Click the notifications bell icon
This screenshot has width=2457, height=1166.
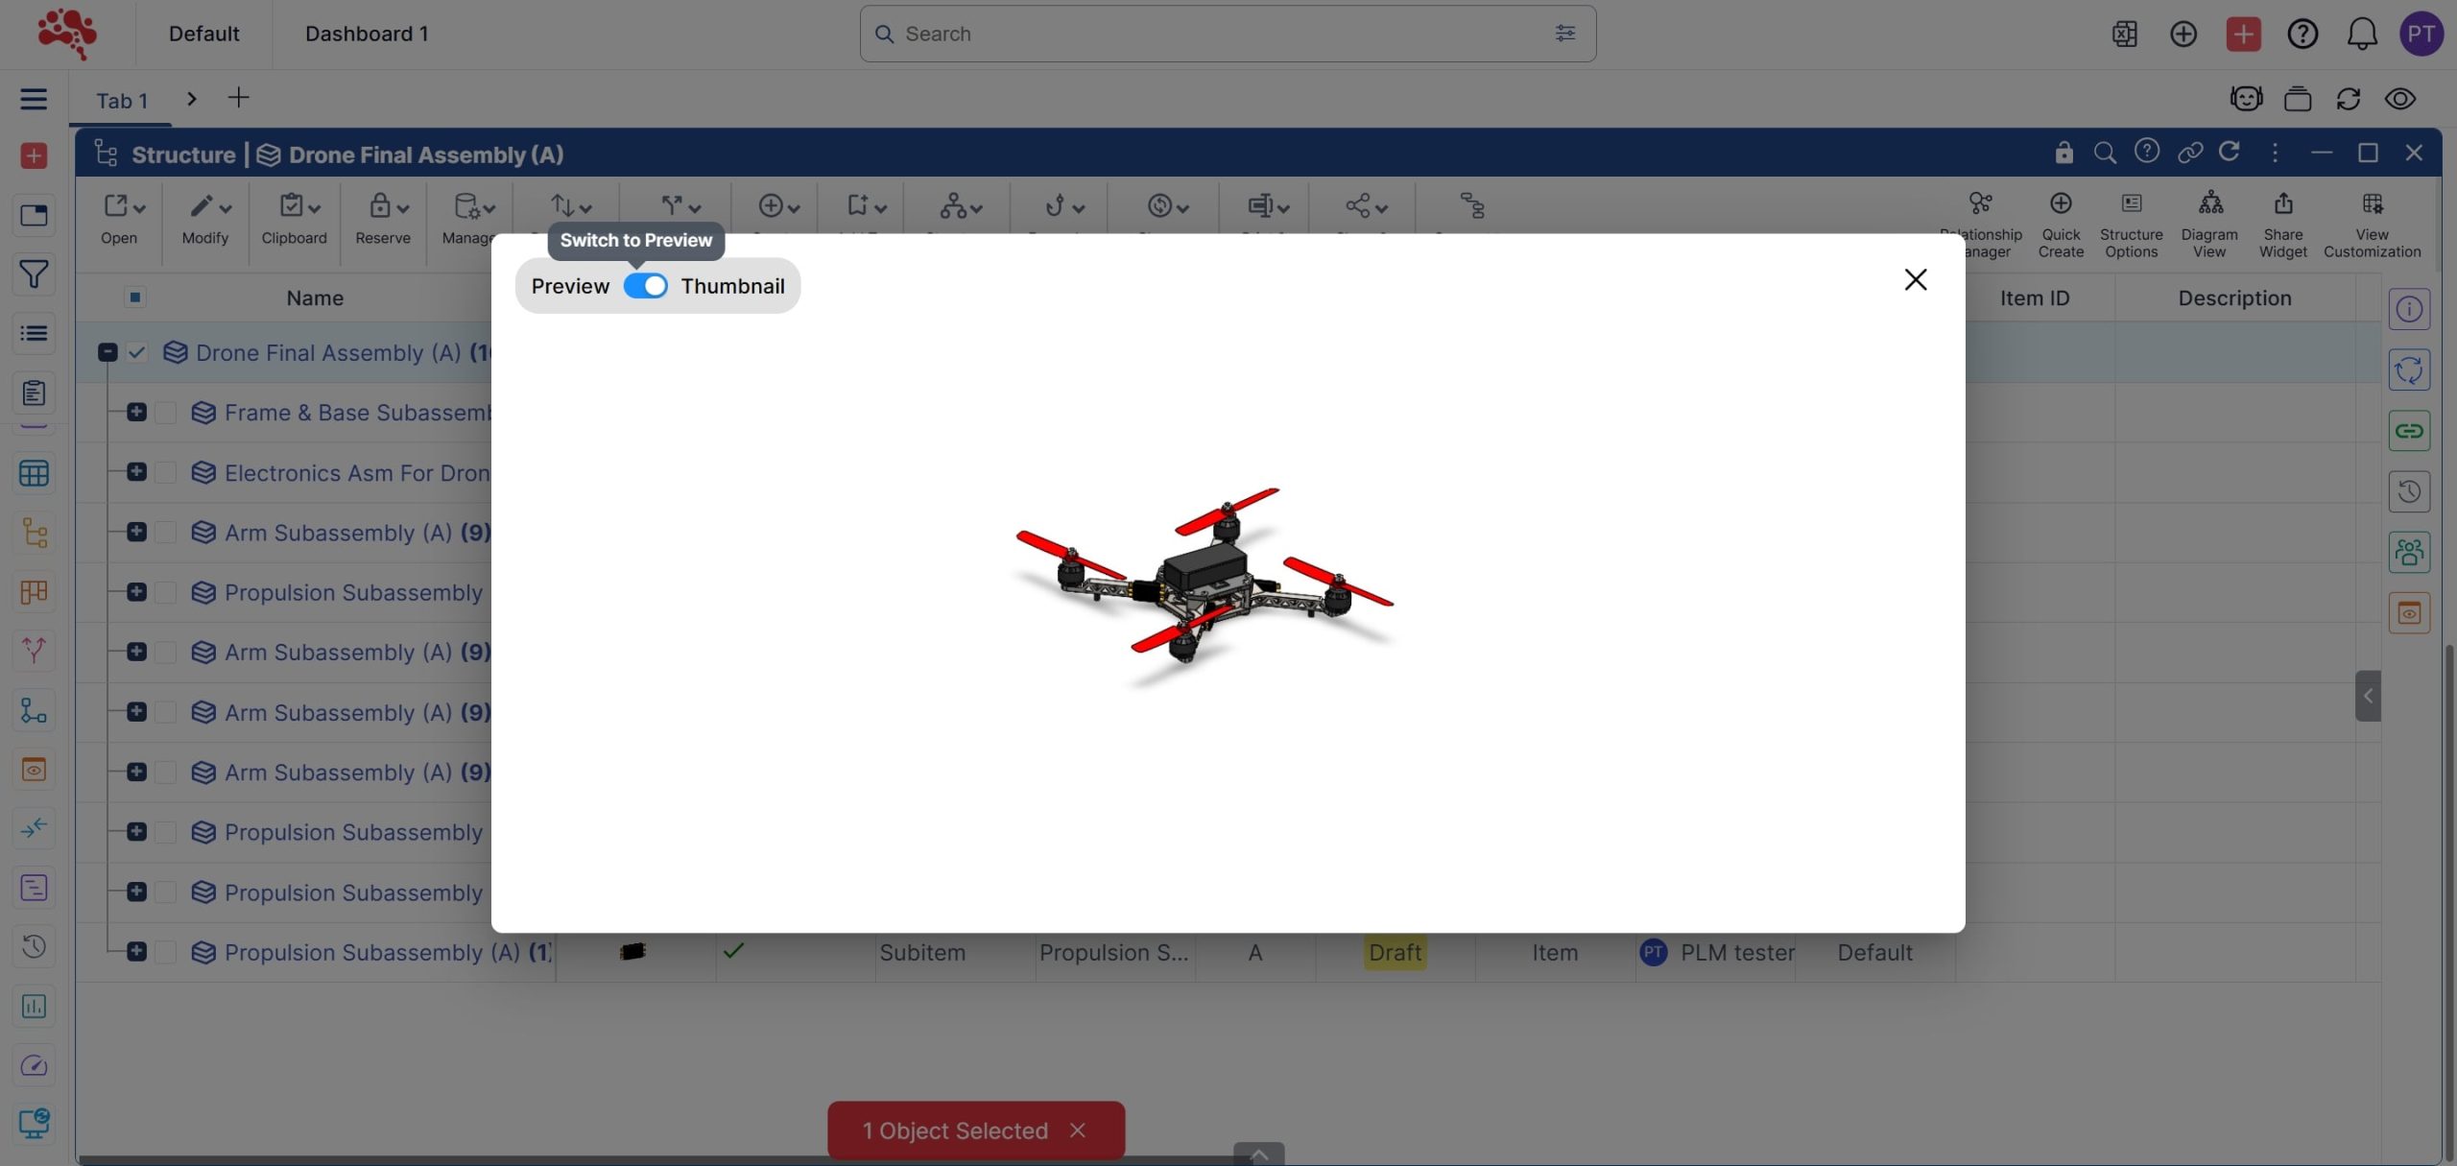2361,35
